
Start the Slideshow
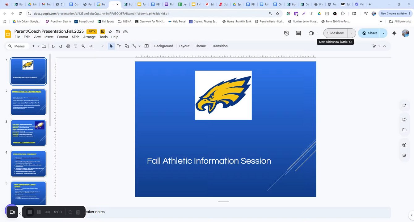[x=336, y=33]
